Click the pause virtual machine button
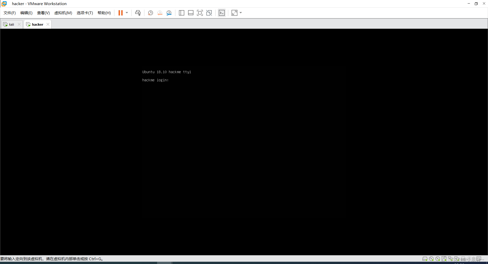Image resolution: width=488 pixels, height=264 pixels. [x=120, y=13]
